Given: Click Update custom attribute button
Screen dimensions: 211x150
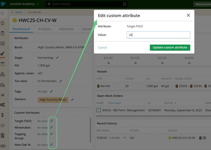Looking at the screenshot, I should (170, 47).
